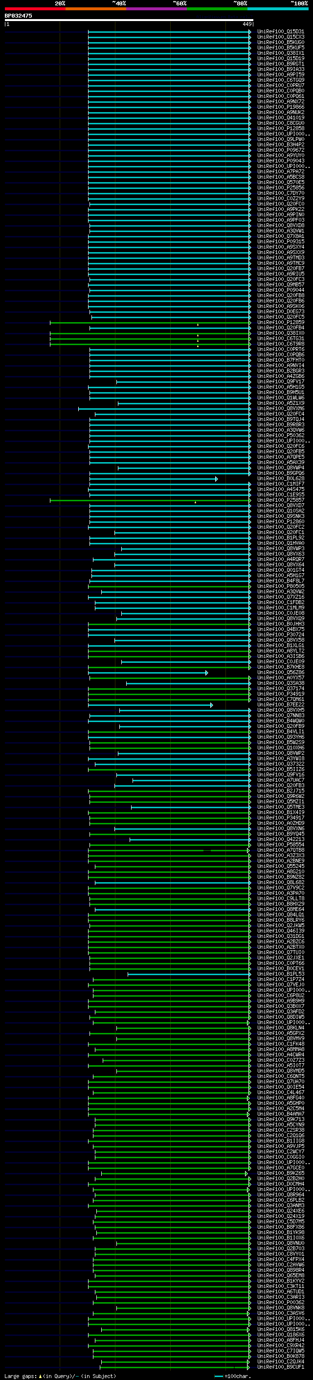Click the green alignment bar for P12859
313x1380 pixels.
[x=150, y=323]
